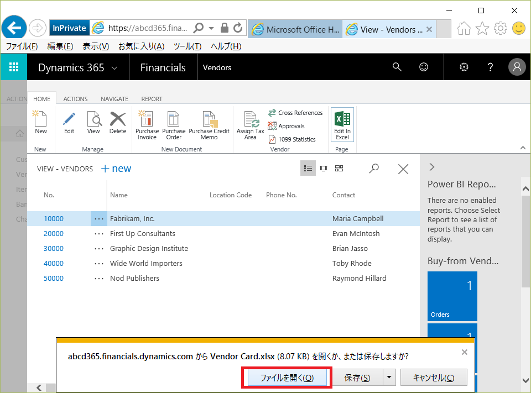Click the search icon in black header
Screen dimensions: 531x393
pos(397,67)
